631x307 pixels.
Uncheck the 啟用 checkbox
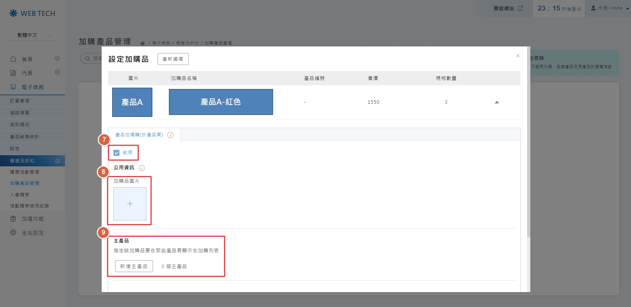(116, 153)
